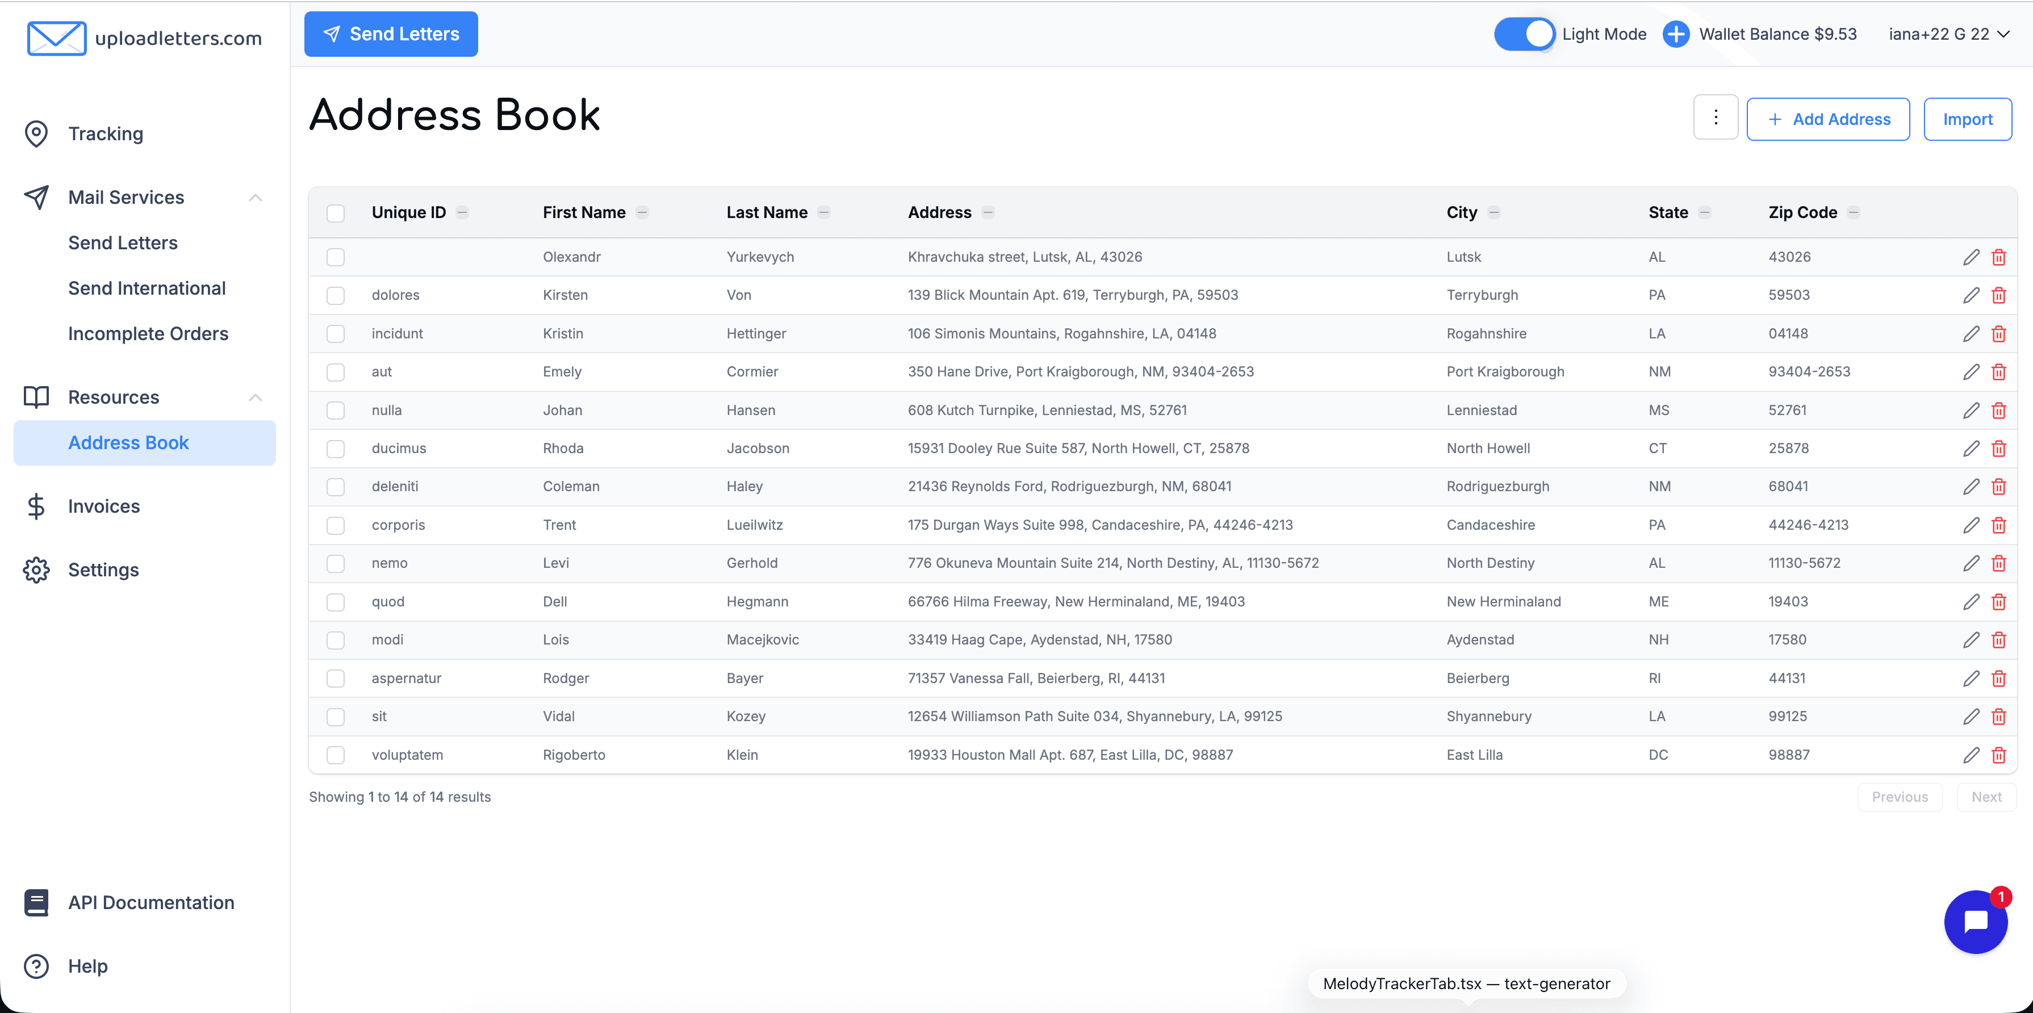The width and height of the screenshot is (2033, 1013).
Task: Delete Trent Lueilwitz's address
Action: pyautogui.click(x=1998, y=525)
